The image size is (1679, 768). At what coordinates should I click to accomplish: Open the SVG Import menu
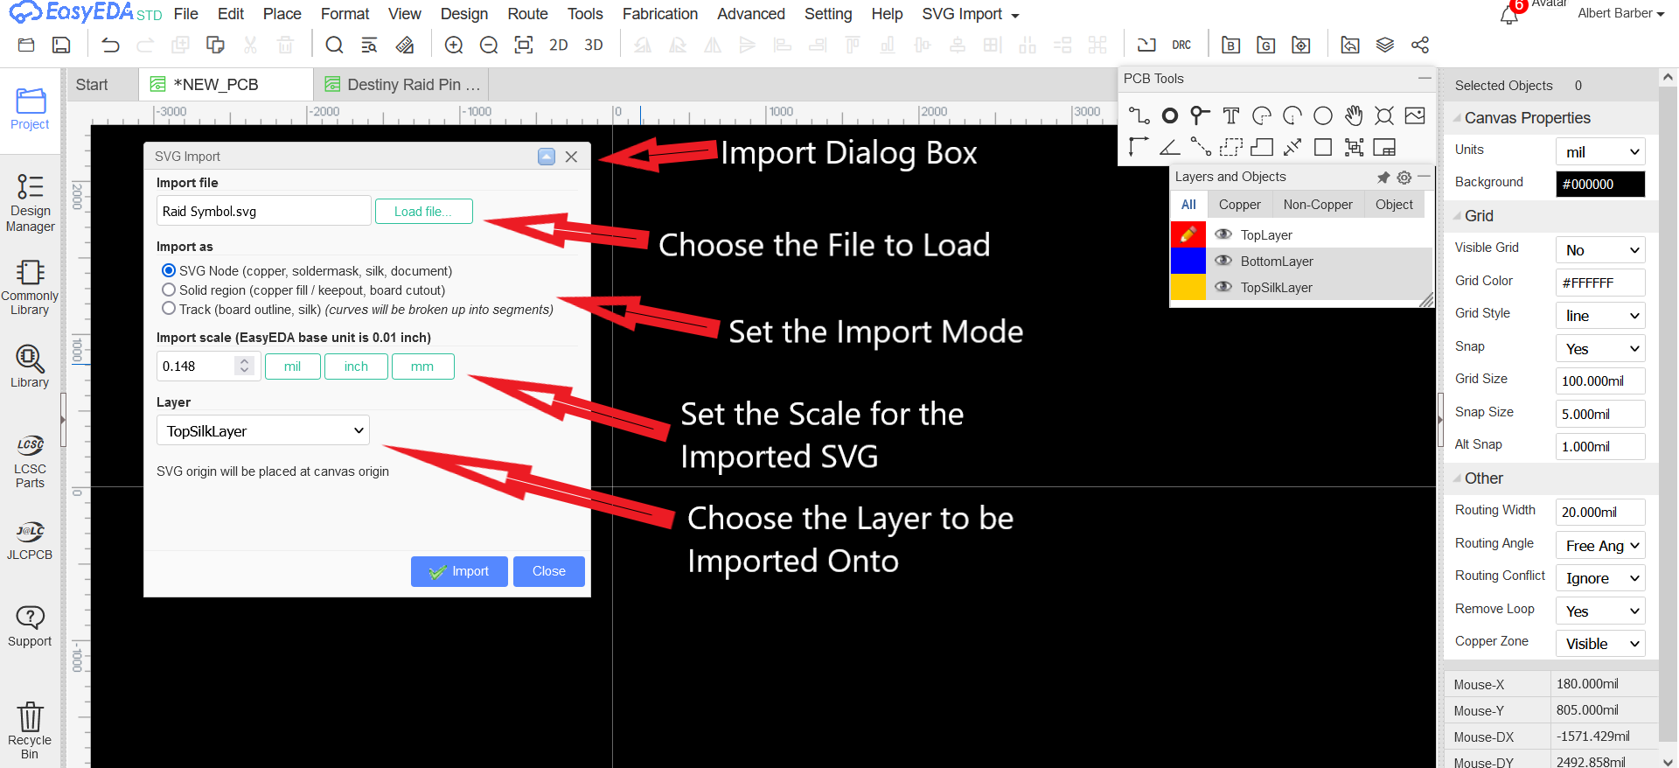click(x=970, y=14)
